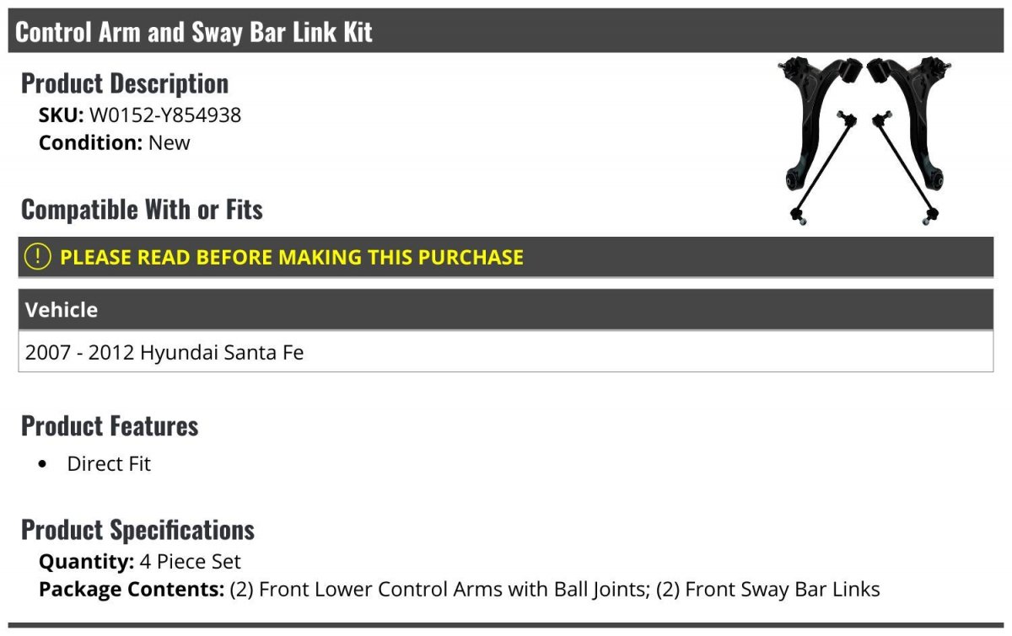Image resolution: width=1012 pixels, height=636 pixels.
Task: Select the Product Description heading
Action: click(125, 83)
